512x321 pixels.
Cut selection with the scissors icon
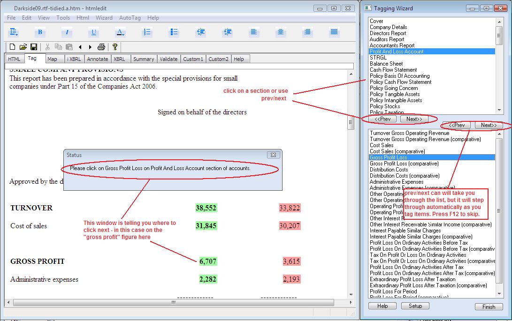[48, 47]
